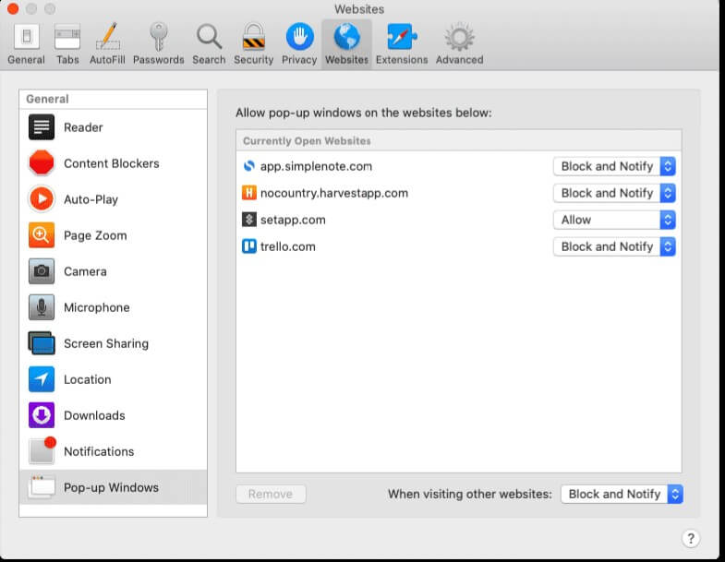Click the help question mark button

690,539
